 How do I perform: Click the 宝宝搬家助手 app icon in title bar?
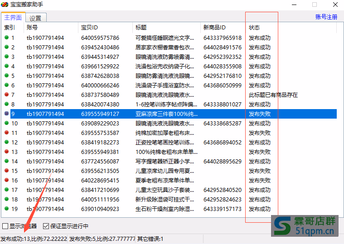(5, 5)
